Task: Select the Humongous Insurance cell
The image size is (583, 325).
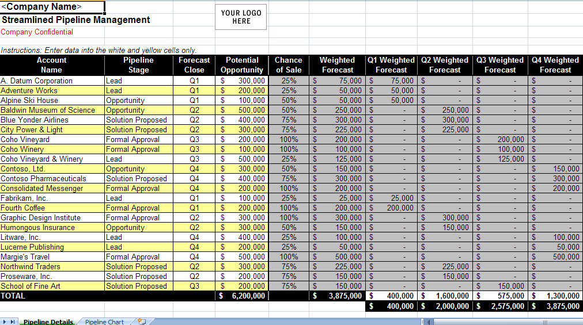Action: 52,227
